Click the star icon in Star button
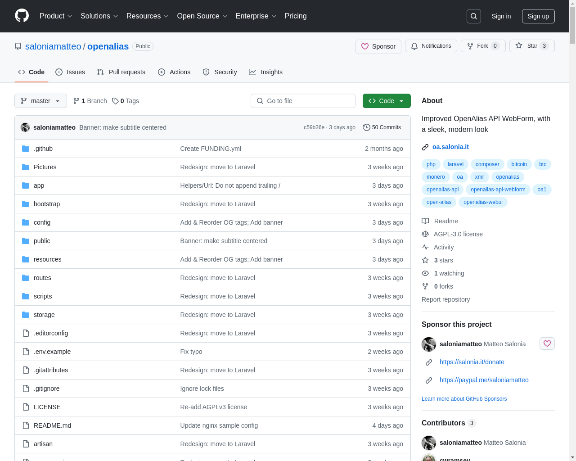The height and width of the screenshot is (461, 576). (519, 45)
